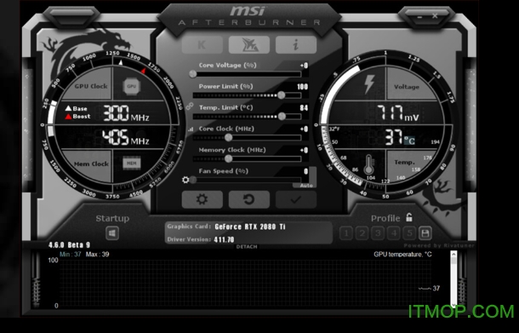
Task: Apply settings with the checkmark button
Action: pyautogui.click(x=296, y=199)
